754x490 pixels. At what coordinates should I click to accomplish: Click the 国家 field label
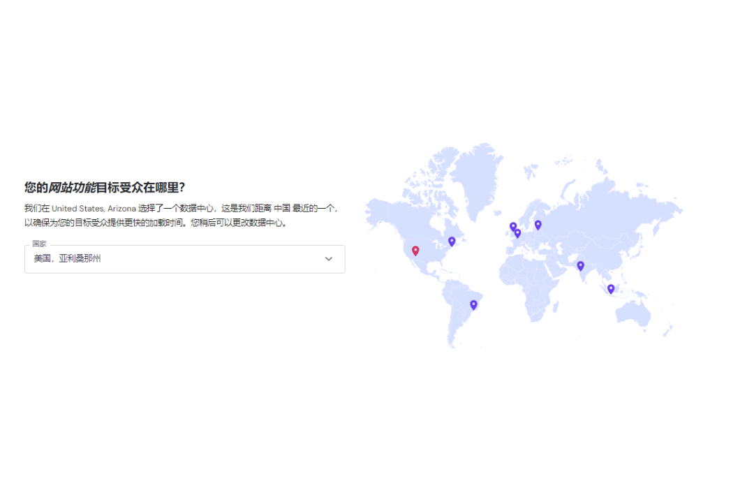38,244
